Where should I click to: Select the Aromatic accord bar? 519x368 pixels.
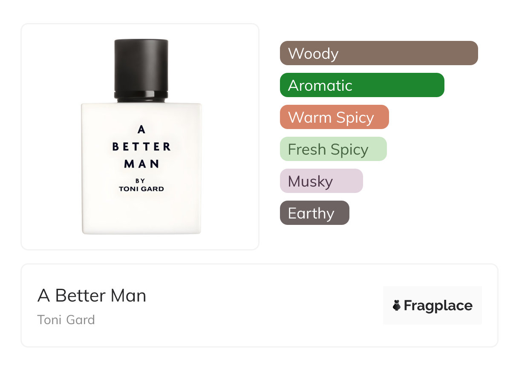coord(362,85)
